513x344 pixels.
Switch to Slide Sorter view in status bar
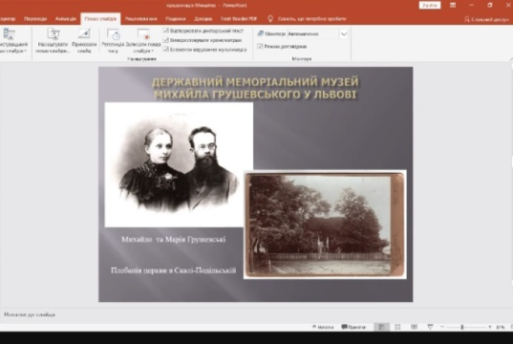[397, 327]
